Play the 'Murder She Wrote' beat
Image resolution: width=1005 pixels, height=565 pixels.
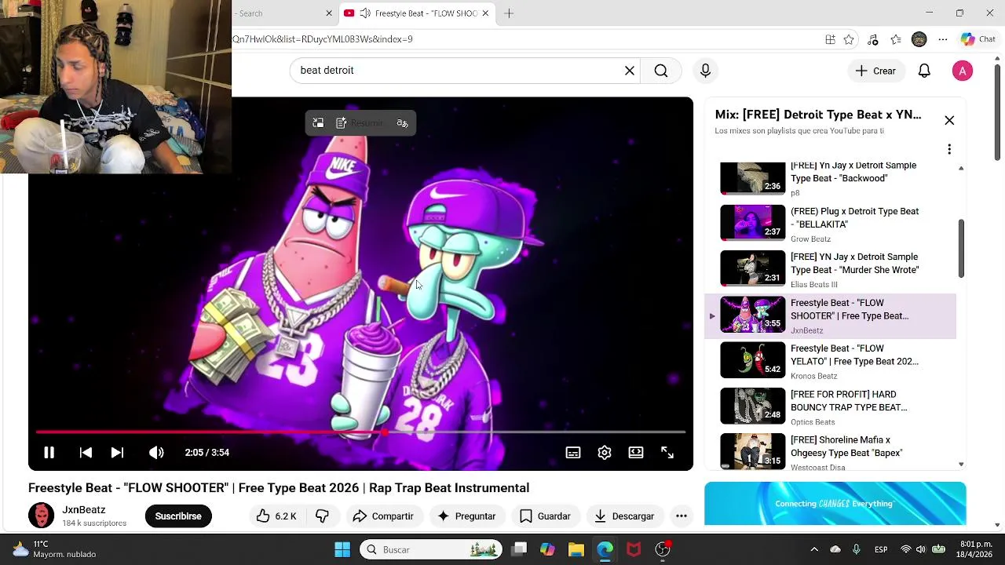[831, 269]
